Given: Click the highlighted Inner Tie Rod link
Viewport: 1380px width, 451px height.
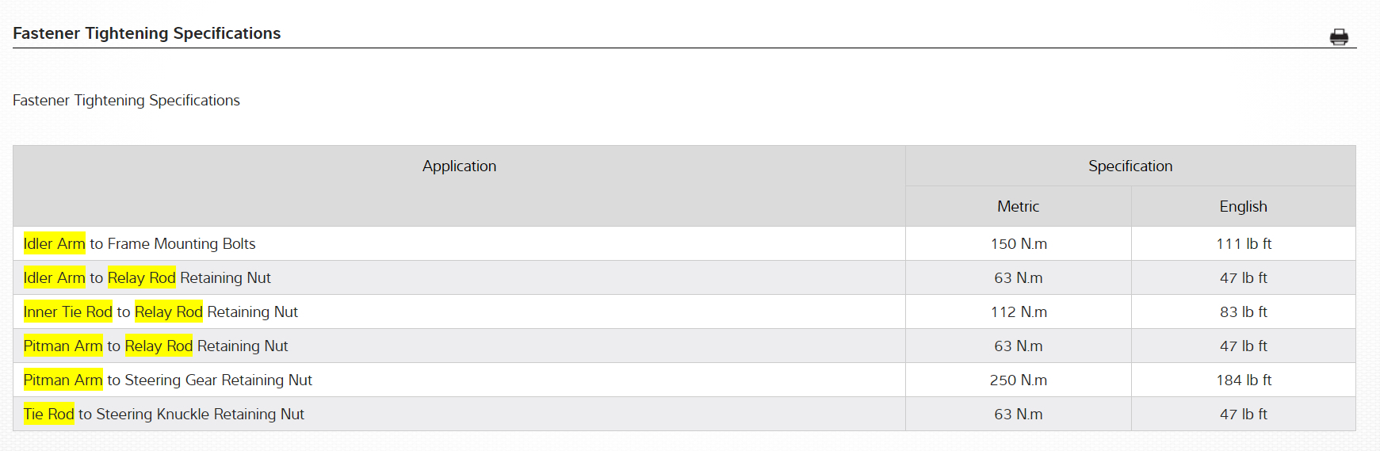Looking at the screenshot, I should pos(67,312).
